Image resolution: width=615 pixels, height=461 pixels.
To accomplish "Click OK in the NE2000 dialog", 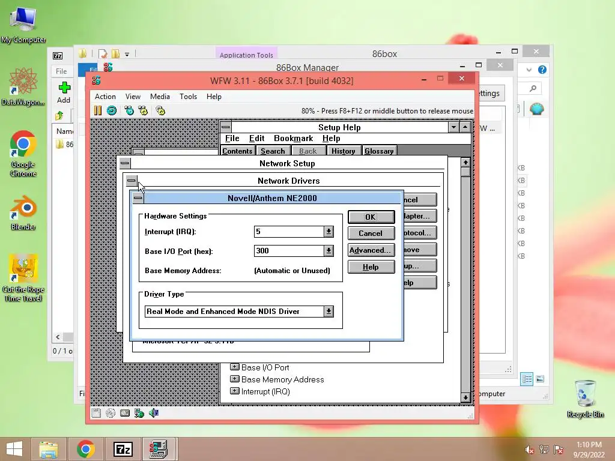I will pyautogui.click(x=371, y=217).
